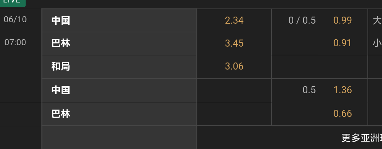Screen dimensions: 382x149
Task: Bet on 中国 at odds 1.36
Action: pyautogui.click(x=342, y=90)
